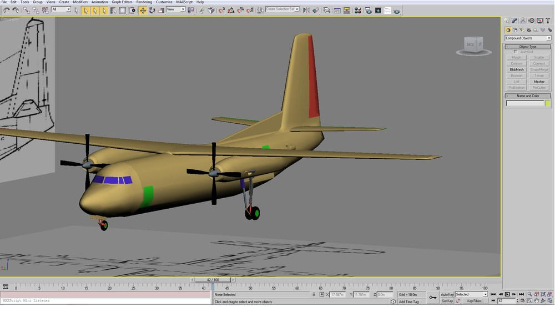The image size is (555, 312).
Task: Click the BlobMesh object button
Action: (x=516, y=69)
